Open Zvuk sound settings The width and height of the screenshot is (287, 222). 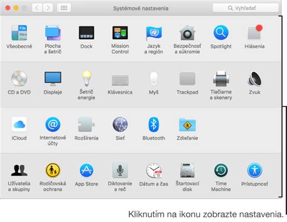[x=255, y=79]
